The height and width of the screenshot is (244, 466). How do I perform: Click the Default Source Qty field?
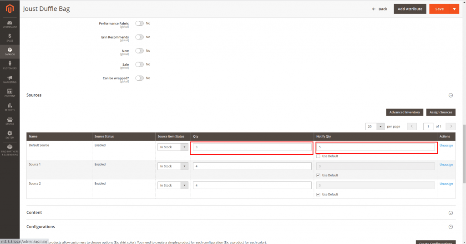click(252, 147)
